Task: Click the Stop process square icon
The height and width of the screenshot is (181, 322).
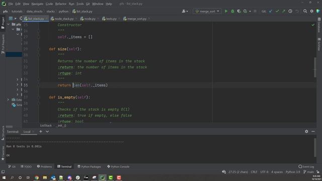Action: pyautogui.click(x=255, y=11)
